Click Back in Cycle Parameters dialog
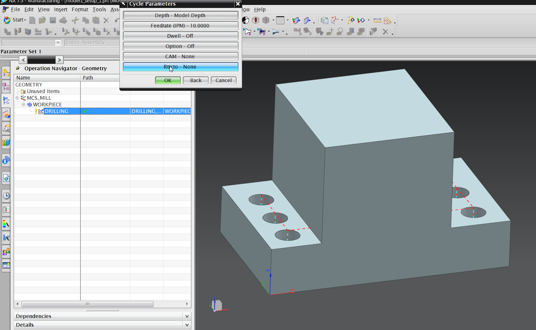Image resolution: width=536 pixels, height=330 pixels. coord(196,80)
